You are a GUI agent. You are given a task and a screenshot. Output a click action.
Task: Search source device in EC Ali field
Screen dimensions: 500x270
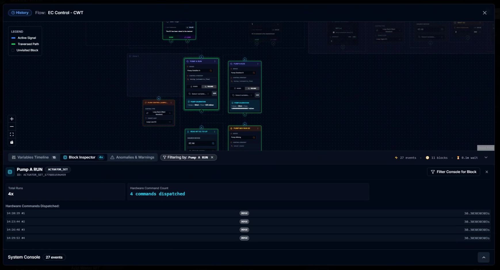pos(213,143)
